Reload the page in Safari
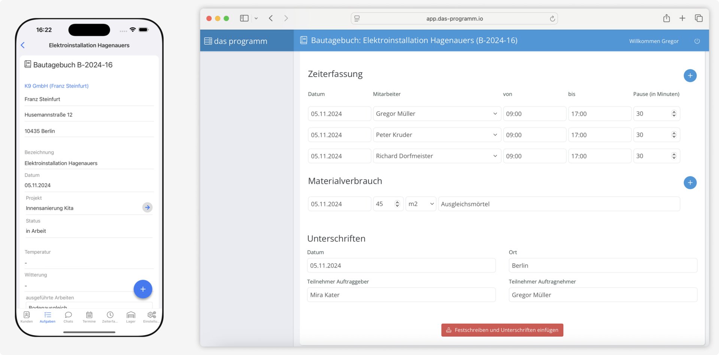 point(552,19)
